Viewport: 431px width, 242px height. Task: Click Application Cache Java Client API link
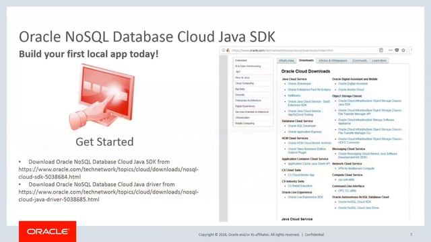308,164
